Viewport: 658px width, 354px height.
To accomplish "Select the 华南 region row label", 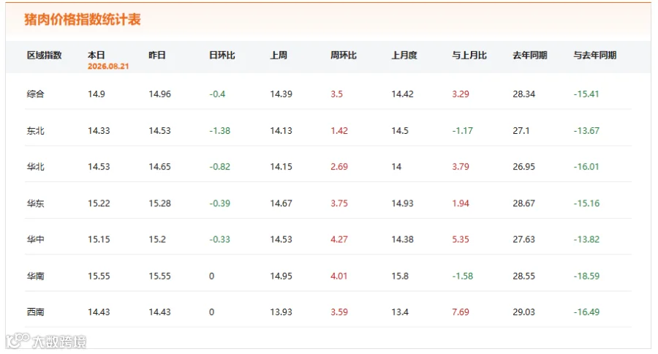I will click(35, 276).
